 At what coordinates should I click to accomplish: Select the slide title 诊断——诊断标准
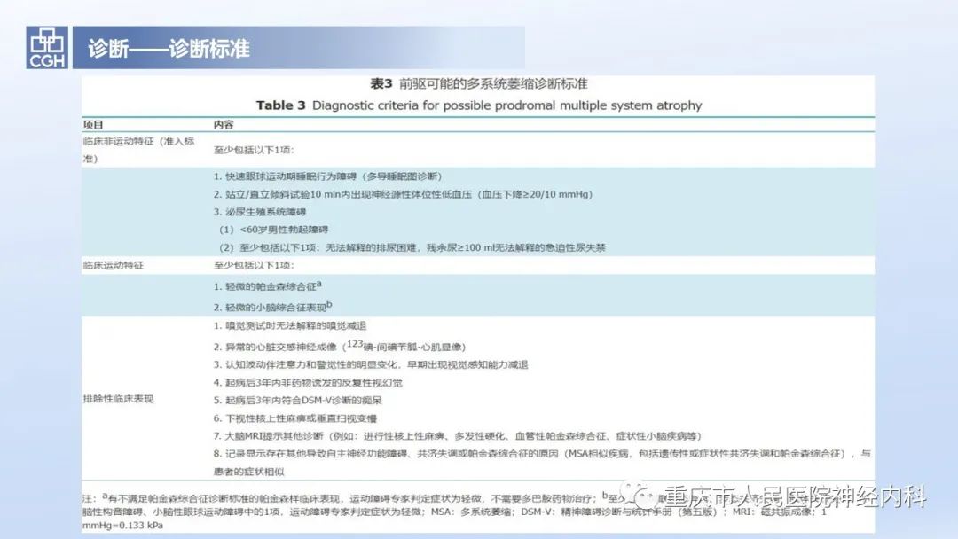[169, 48]
